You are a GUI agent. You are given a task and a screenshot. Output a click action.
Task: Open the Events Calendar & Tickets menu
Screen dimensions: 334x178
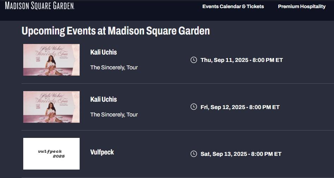click(x=233, y=6)
